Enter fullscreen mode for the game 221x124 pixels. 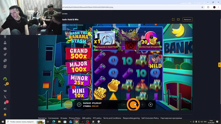[173, 19]
